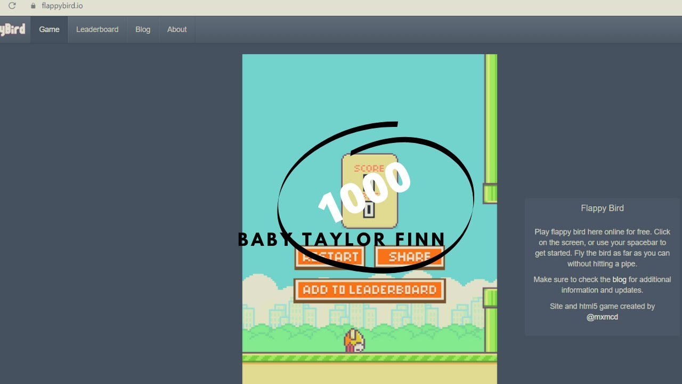Image resolution: width=682 pixels, height=384 pixels.
Task: Open the Leaderboard tab
Action: 98,29
